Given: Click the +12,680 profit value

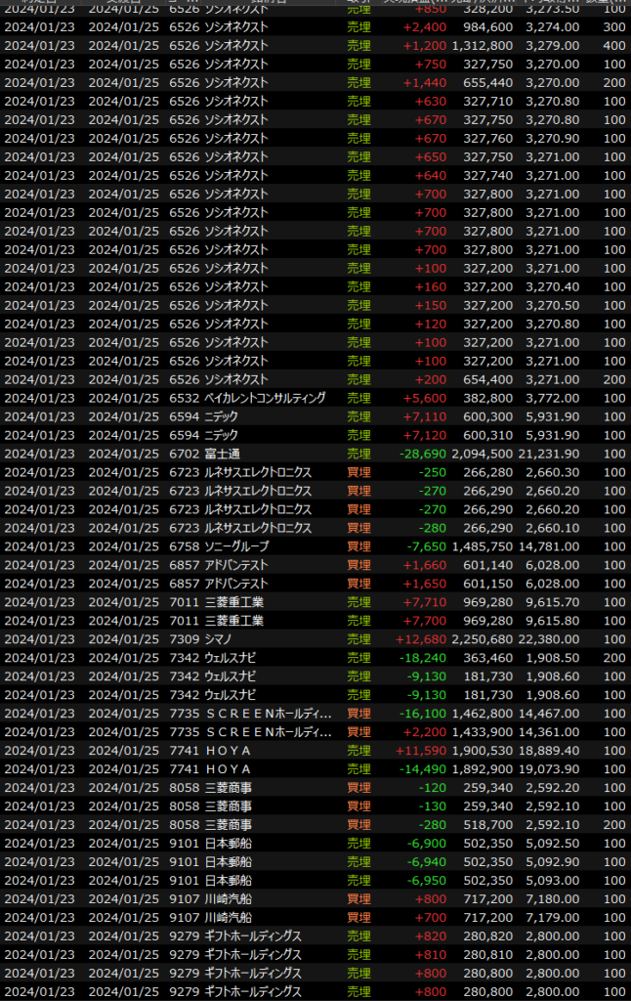Looking at the screenshot, I should pos(420,639).
